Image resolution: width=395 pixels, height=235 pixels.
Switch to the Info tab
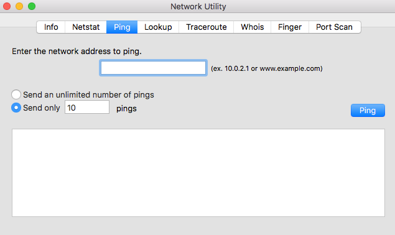[51, 27]
